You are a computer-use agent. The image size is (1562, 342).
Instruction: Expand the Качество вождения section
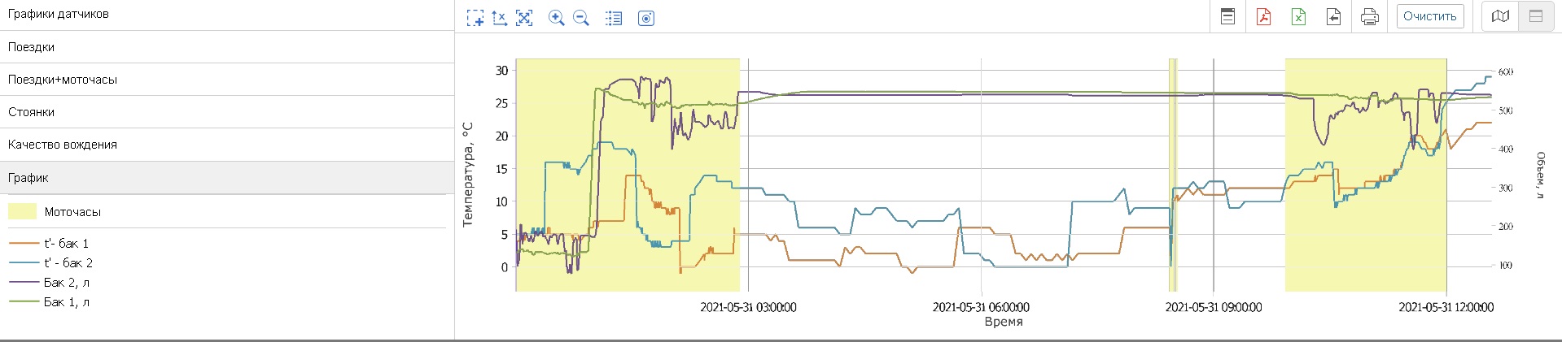[63, 145]
